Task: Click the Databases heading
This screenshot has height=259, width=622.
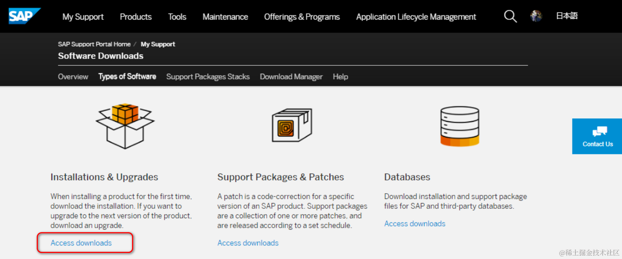Action: (407, 177)
